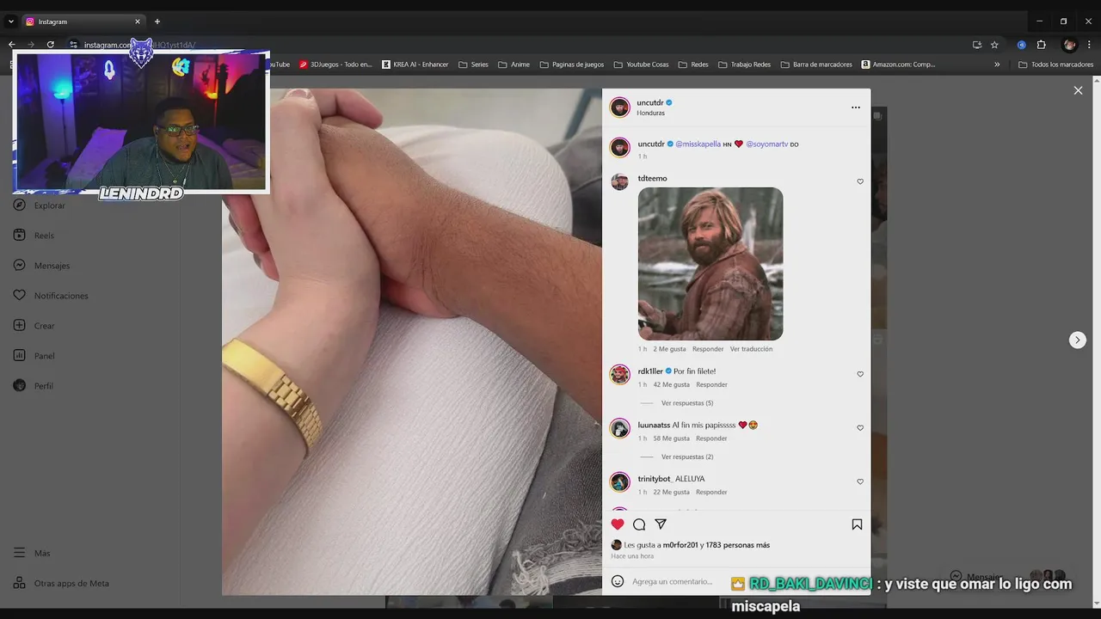Open post options three-dot menu
This screenshot has height=619, width=1101.
(856, 107)
